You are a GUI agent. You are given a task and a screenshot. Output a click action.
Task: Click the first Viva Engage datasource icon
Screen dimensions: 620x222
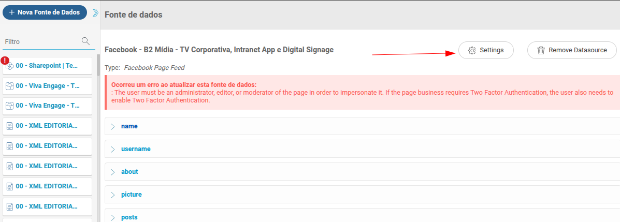click(x=10, y=86)
